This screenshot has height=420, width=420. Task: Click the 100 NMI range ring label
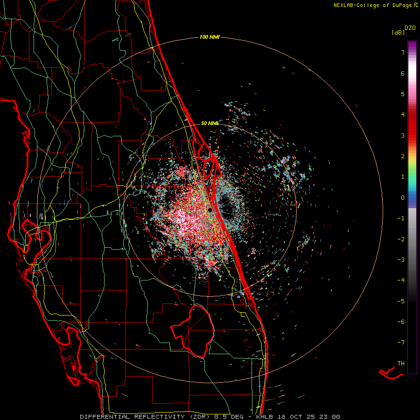click(210, 37)
